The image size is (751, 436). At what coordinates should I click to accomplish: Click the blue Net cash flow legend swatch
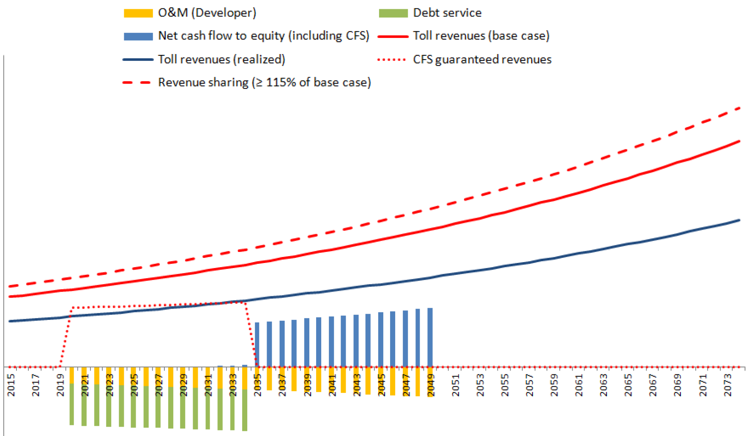click(138, 36)
